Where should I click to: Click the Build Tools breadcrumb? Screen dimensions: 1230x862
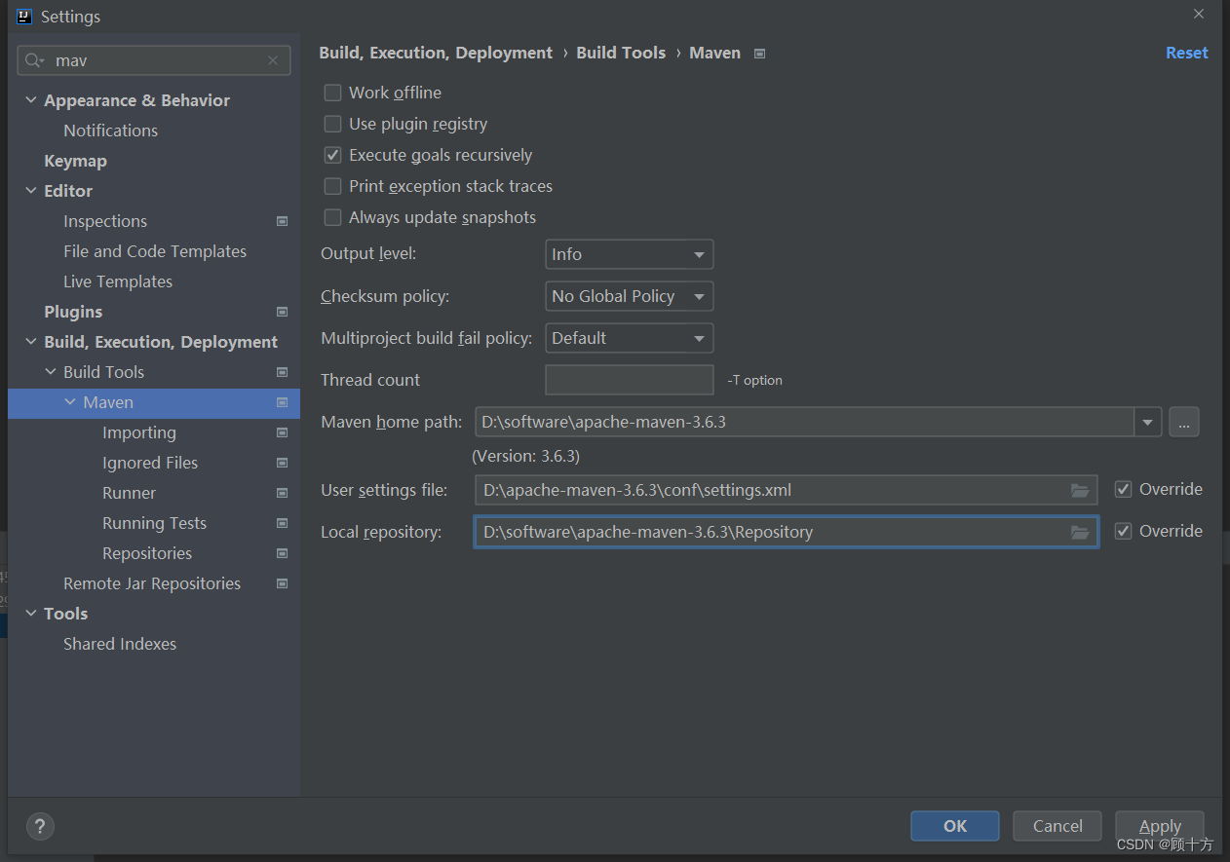click(x=621, y=53)
